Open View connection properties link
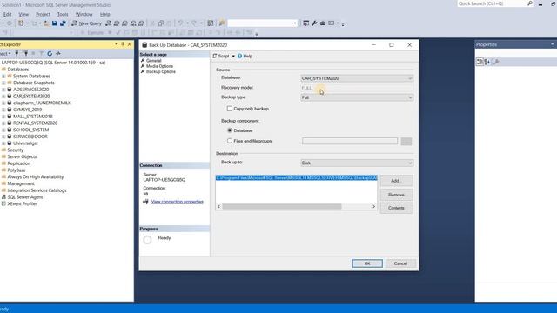 (178, 202)
